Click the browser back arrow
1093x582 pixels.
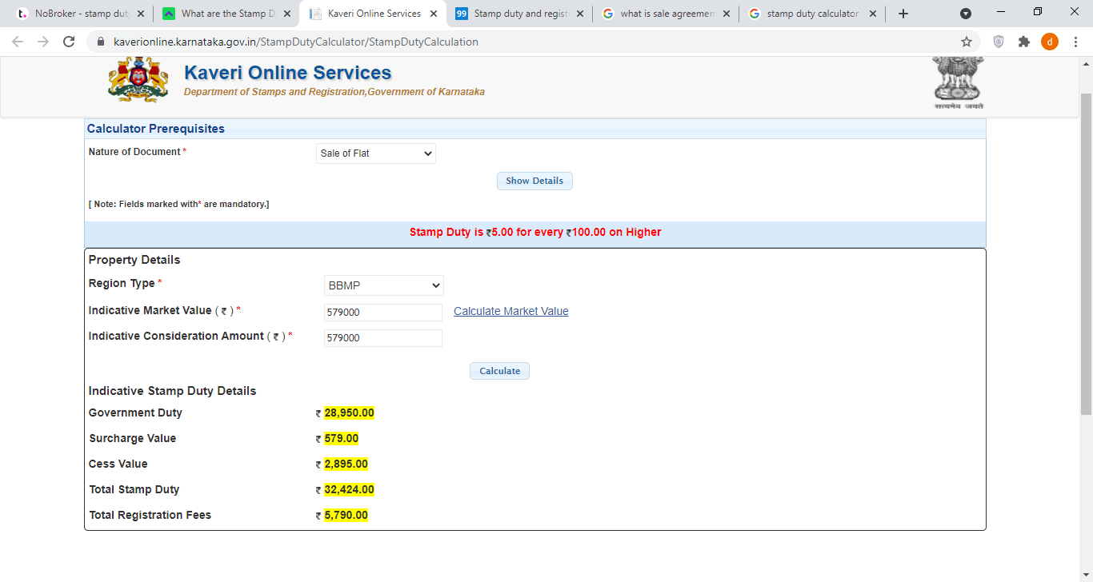18,42
